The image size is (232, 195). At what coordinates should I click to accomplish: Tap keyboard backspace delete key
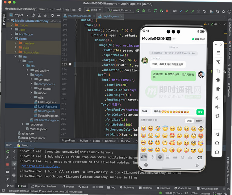pos(200,158)
